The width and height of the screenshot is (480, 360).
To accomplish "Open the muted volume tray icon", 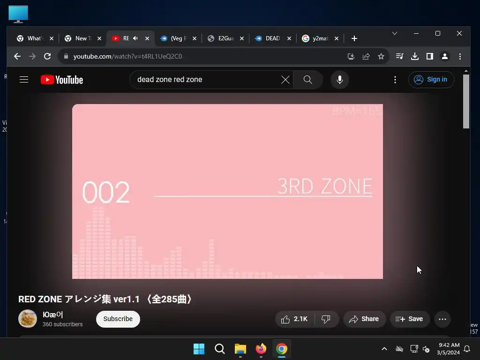I will (x=426, y=349).
